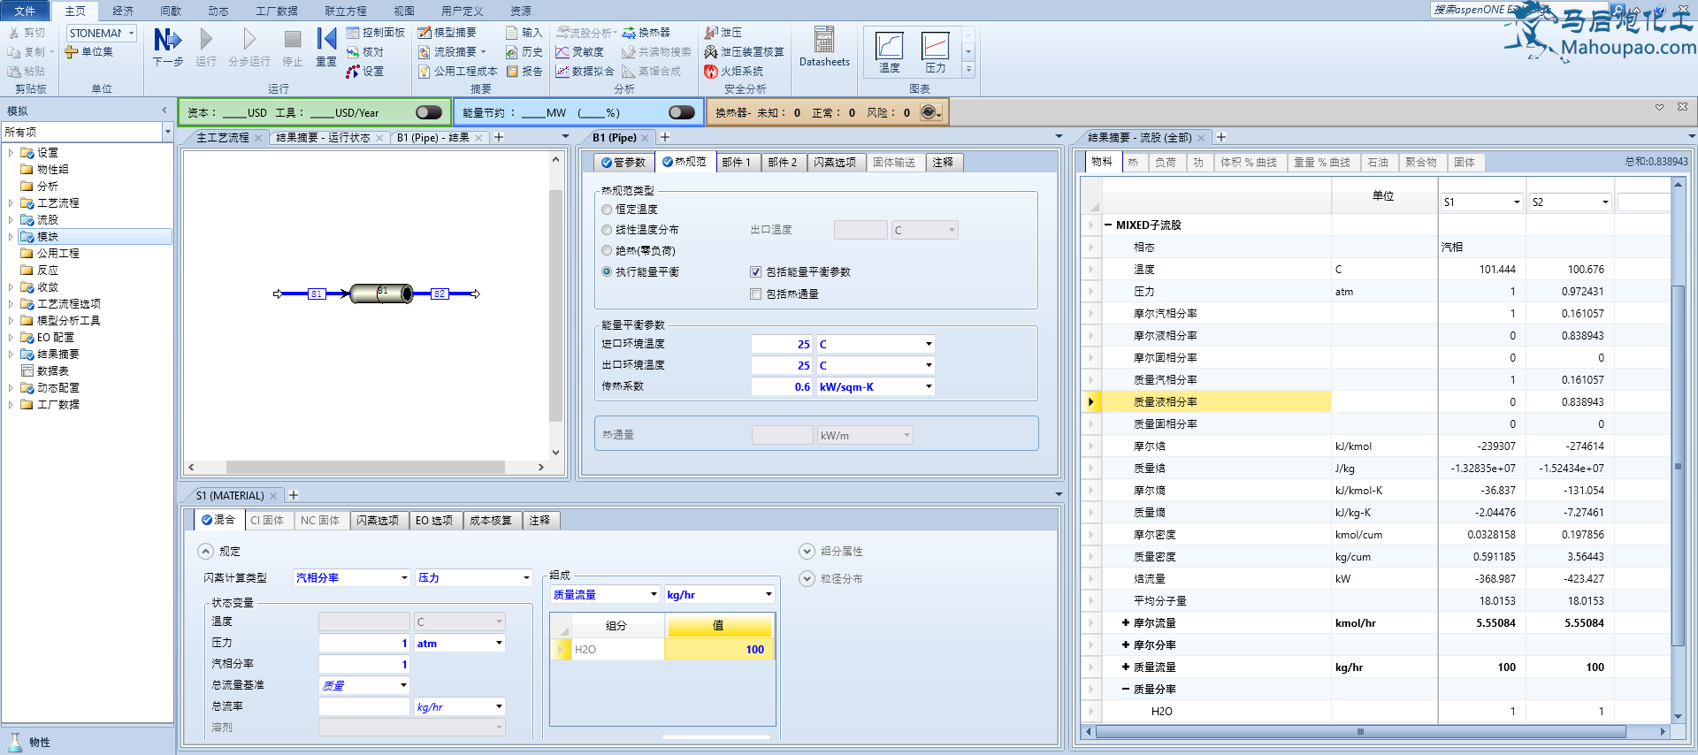
Task: Click the H2O mass flow value cell
Action: click(x=719, y=650)
